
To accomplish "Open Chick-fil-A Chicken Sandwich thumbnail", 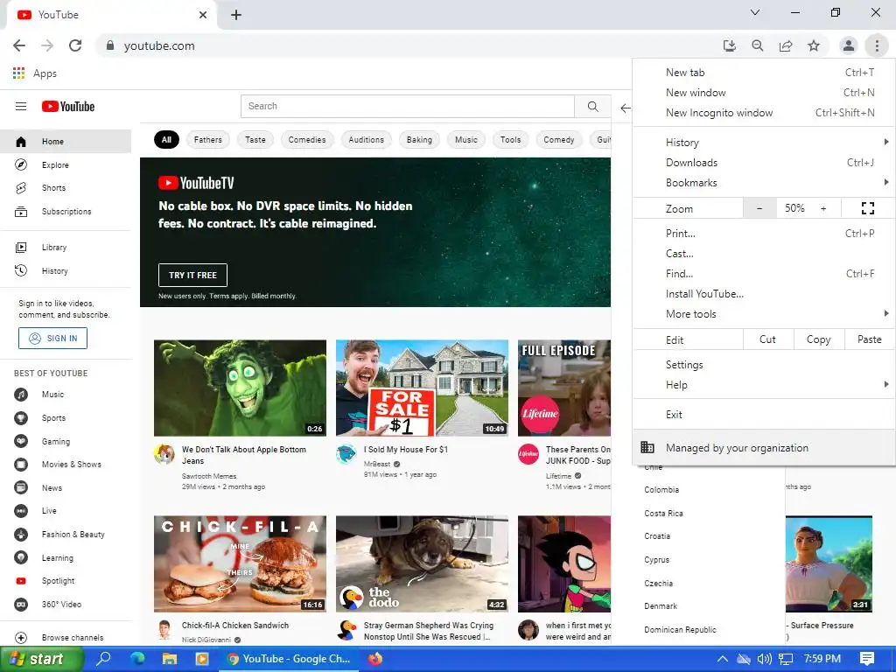I will [x=240, y=564].
